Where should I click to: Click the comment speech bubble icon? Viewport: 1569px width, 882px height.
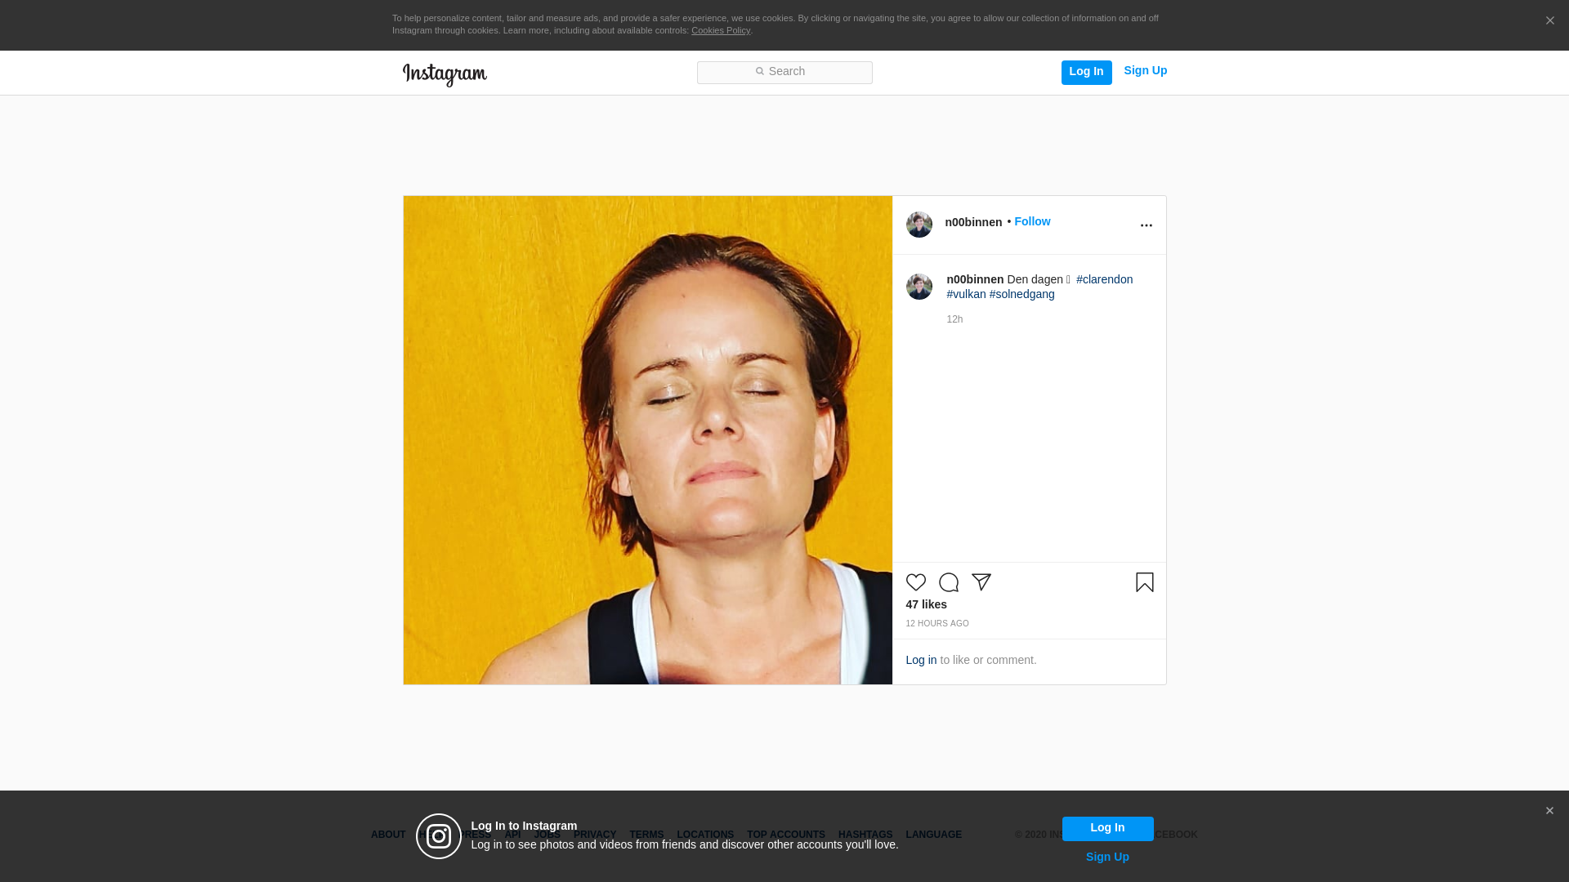coord(948,582)
